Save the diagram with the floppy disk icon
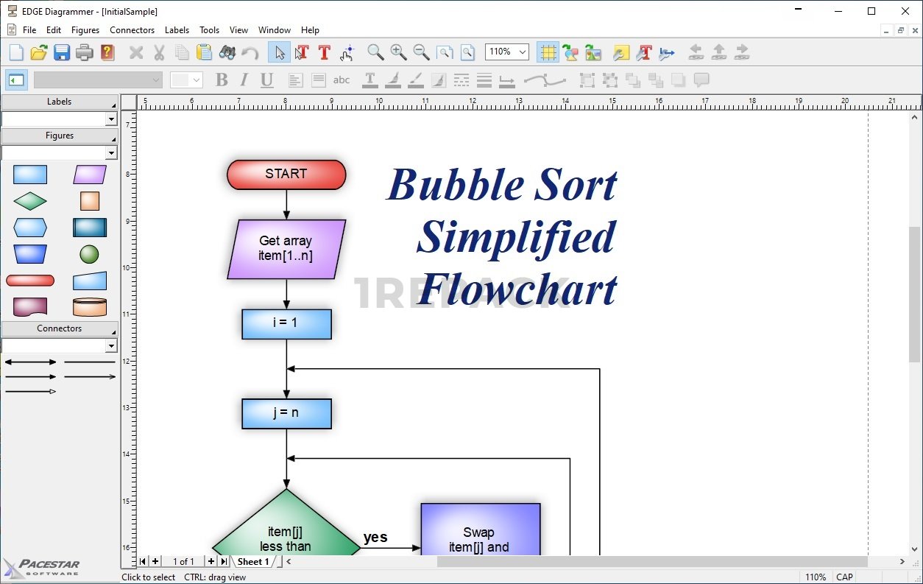 (x=62, y=52)
